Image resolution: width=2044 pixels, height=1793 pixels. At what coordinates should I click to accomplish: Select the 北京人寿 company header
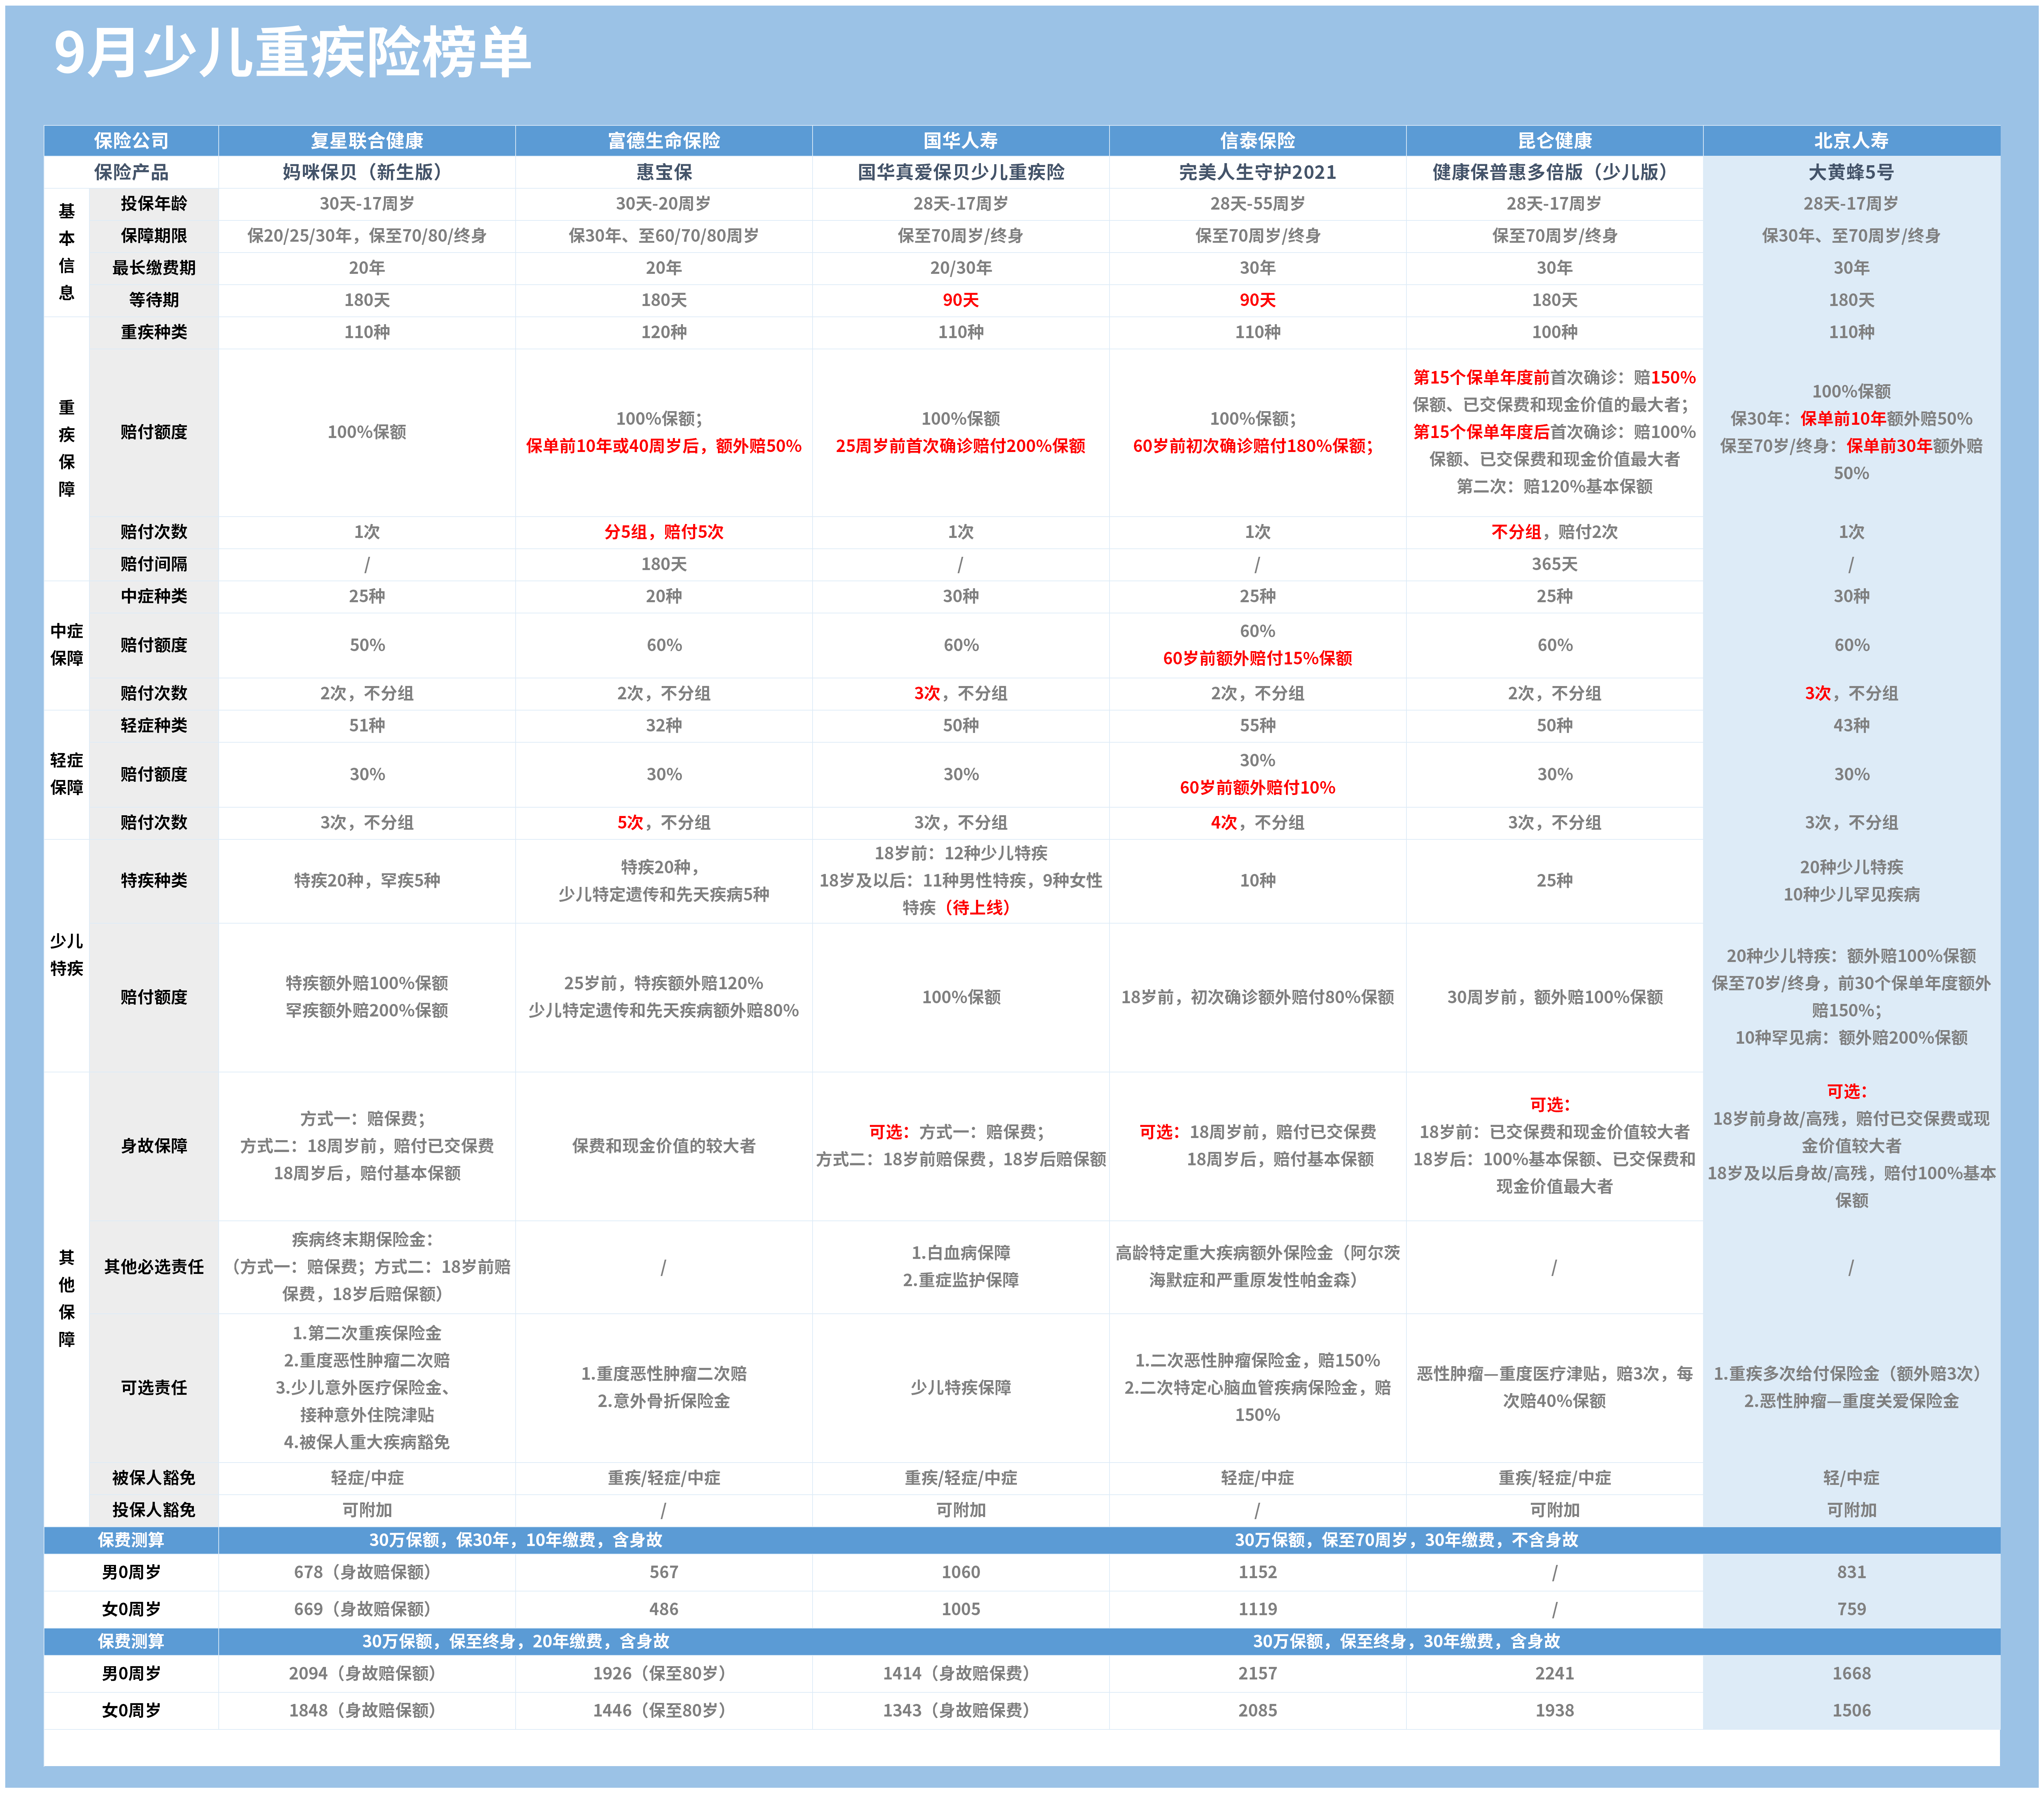click(1851, 141)
